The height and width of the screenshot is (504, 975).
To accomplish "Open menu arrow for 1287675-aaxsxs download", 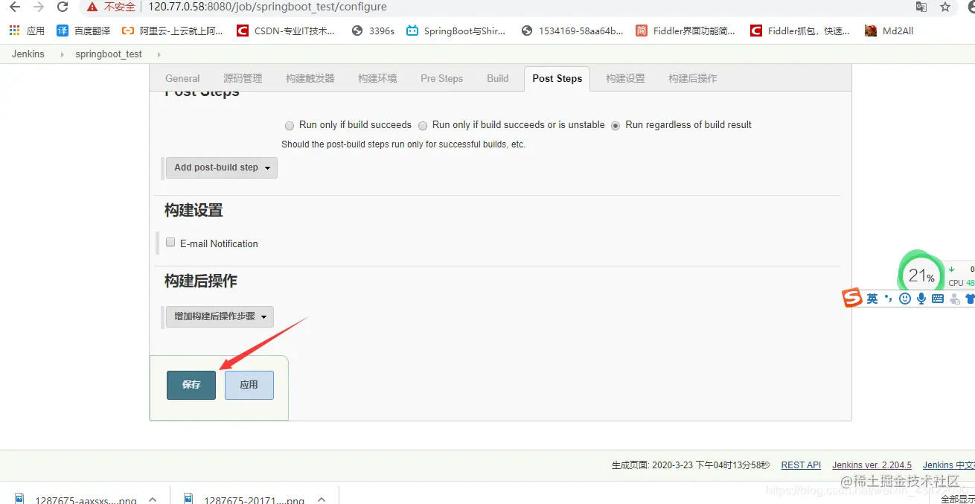I will [153, 500].
